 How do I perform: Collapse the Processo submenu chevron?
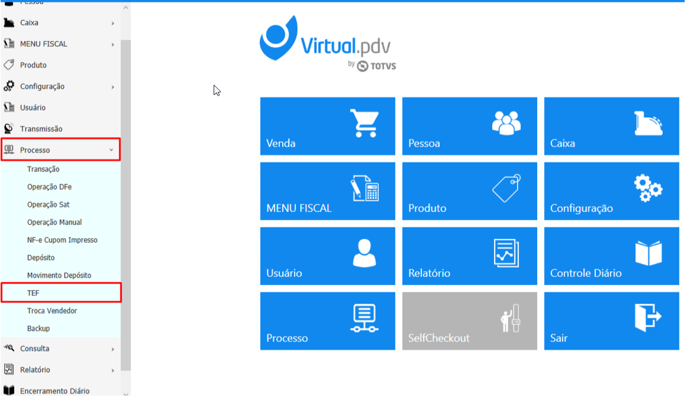point(112,150)
